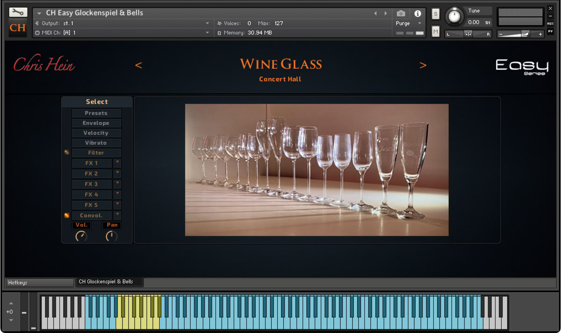The width and height of the screenshot is (561, 333).
Task: Click the Chris Hein logo
Action: pos(44,65)
